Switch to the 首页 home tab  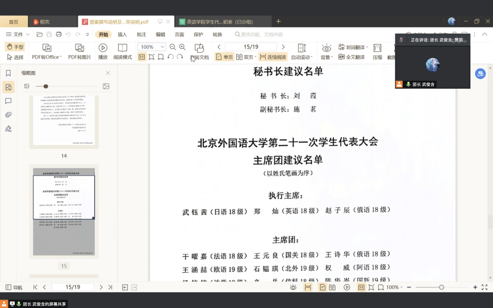point(14,22)
